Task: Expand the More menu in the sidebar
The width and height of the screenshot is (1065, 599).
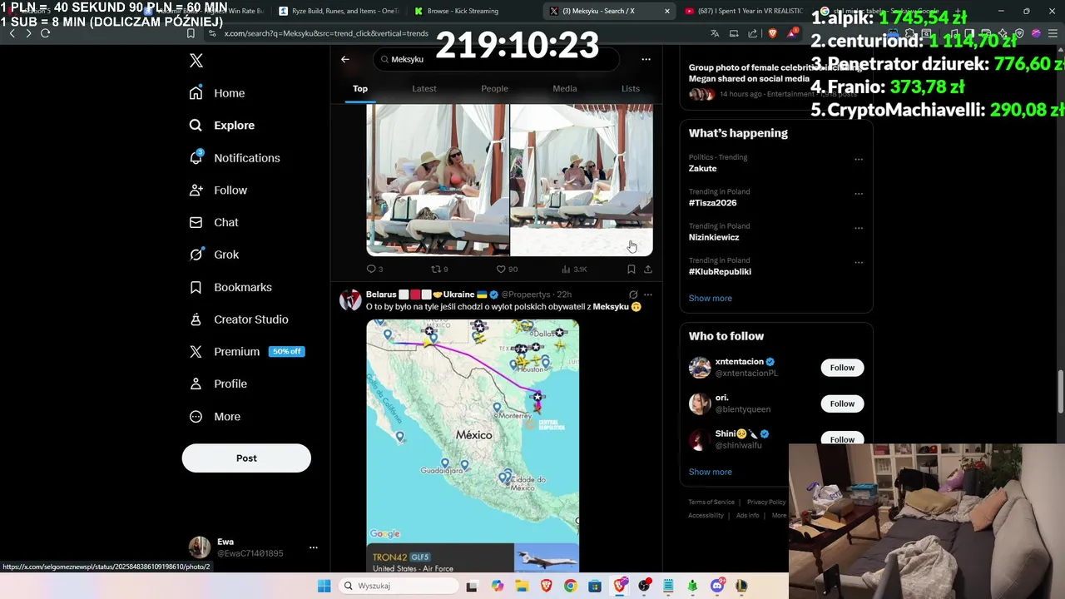Action: [215, 417]
